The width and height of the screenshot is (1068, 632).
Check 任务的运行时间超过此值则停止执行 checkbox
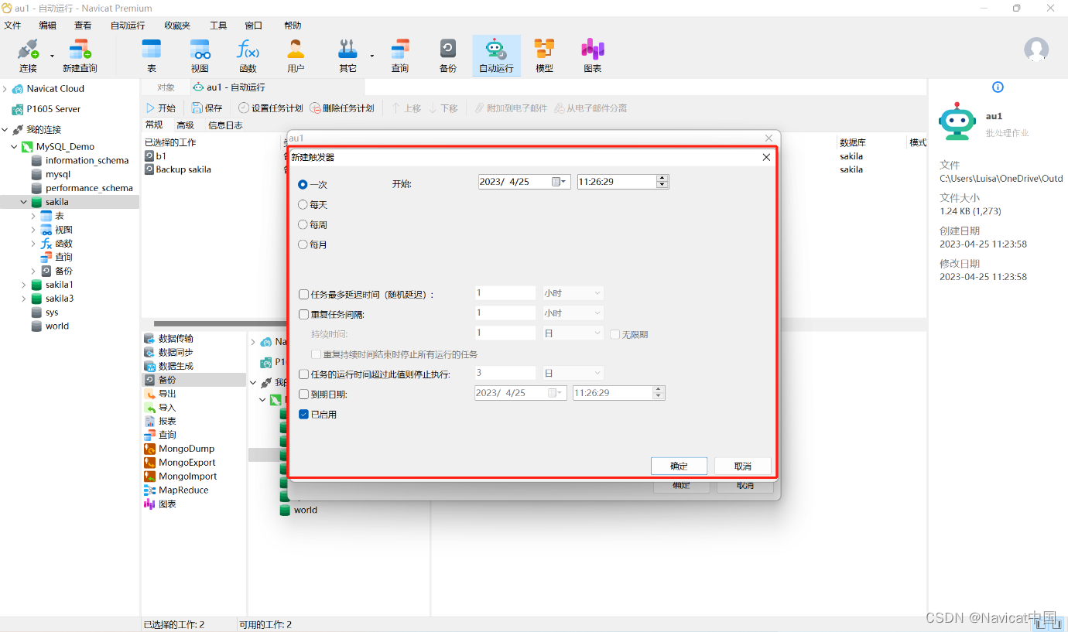[x=304, y=374]
